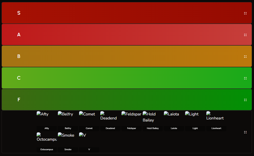Click the small 'Smoke' caption text
254x156 pixels.
tap(68, 149)
